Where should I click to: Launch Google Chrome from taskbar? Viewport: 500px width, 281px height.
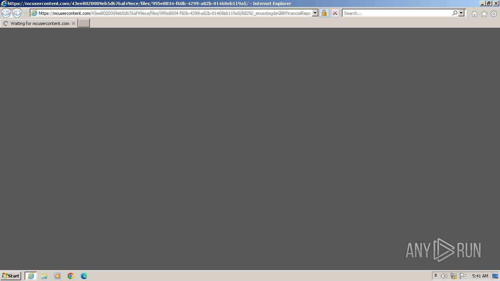point(71,276)
